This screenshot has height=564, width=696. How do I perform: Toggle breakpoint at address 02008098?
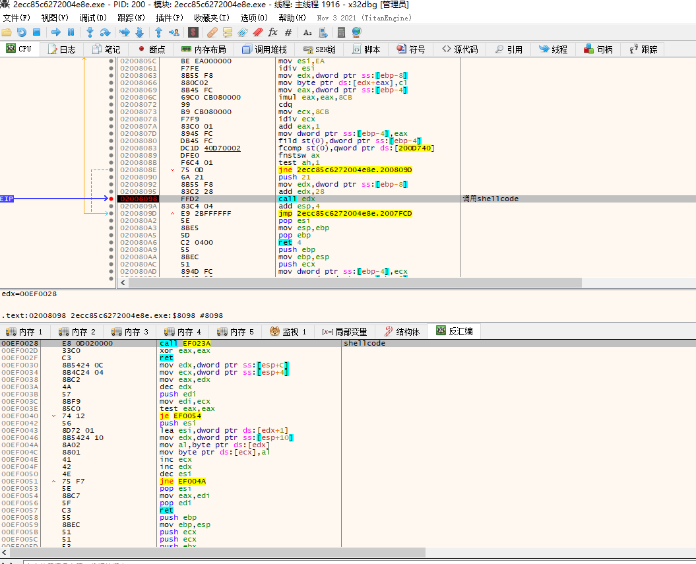[x=111, y=199]
